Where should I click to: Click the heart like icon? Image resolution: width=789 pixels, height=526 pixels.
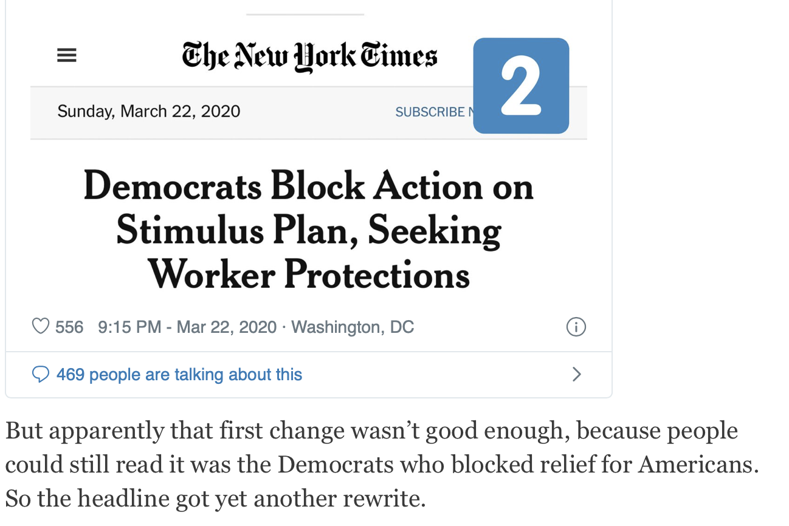[41, 327]
